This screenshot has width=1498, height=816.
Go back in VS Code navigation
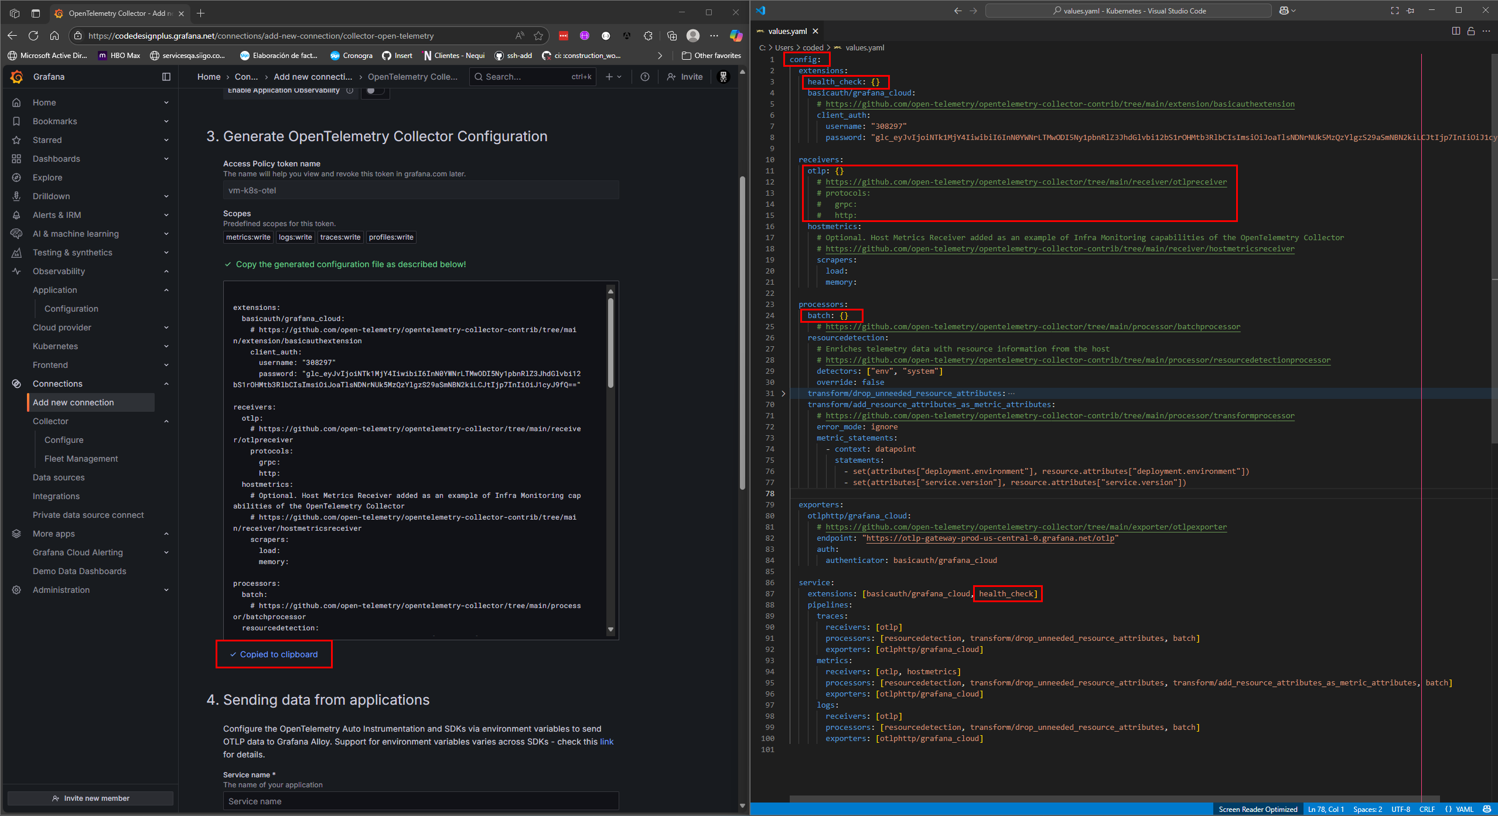pyautogui.click(x=958, y=11)
